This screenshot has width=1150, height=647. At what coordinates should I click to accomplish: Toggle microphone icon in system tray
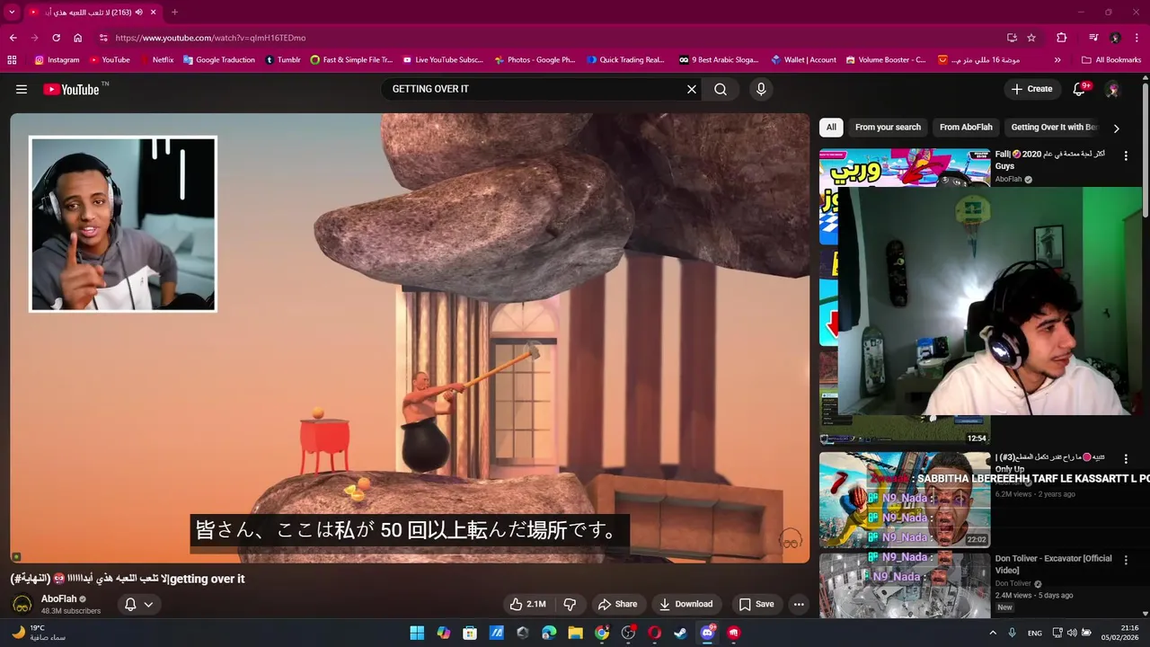pyautogui.click(x=1012, y=633)
